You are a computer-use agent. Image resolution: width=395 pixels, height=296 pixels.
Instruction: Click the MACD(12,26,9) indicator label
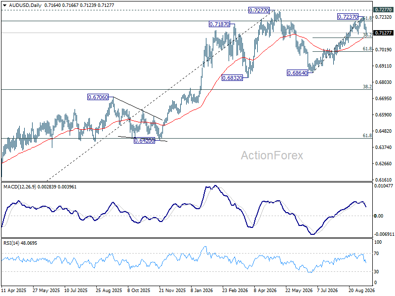20,187
